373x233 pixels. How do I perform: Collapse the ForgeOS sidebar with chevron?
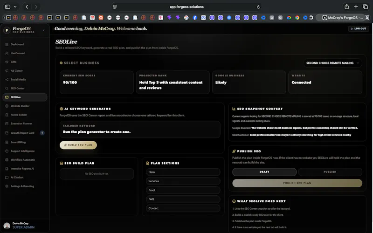click(x=44, y=30)
